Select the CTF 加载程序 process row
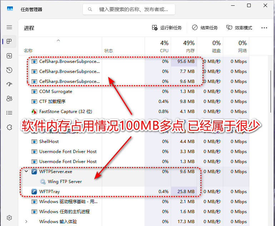Viewport: 275px width, 226px height. coord(134,102)
